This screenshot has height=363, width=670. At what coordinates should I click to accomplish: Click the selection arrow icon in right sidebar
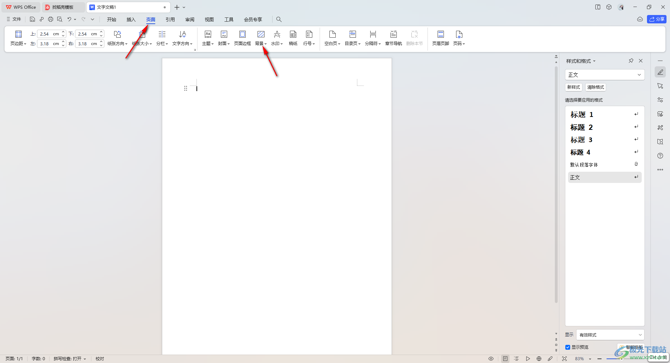[x=660, y=86]
